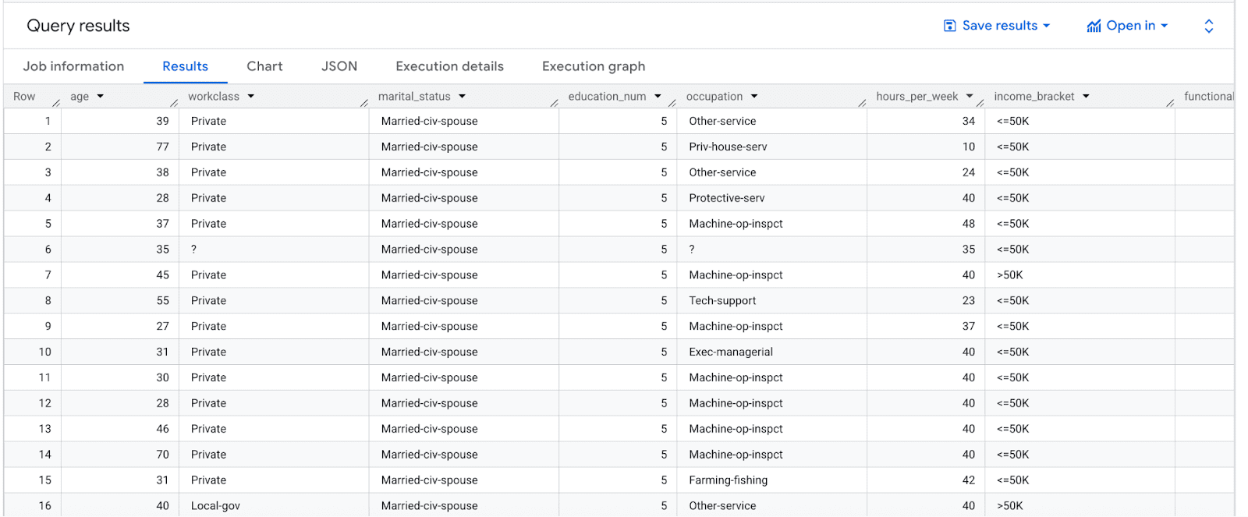Open the workclass column dropdown arrow
Image resolution: width=1248 pixels, height=517 pixels.
[251, 97]
